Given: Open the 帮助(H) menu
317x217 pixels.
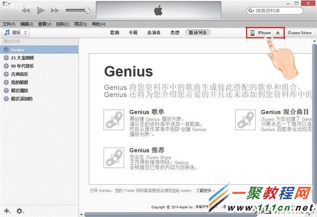Looking at the screenshot, I should click(x=99, y=24).
